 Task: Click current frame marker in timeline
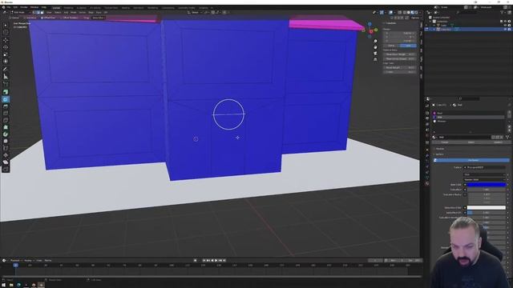(x=16, y=265)
